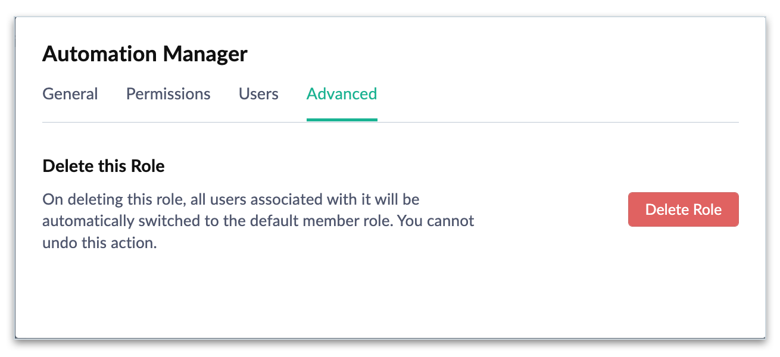The height and width of the screenshot is (357, 780).
Task: Click the line starting 'On deleting this role'
Action: pos(231,199)
